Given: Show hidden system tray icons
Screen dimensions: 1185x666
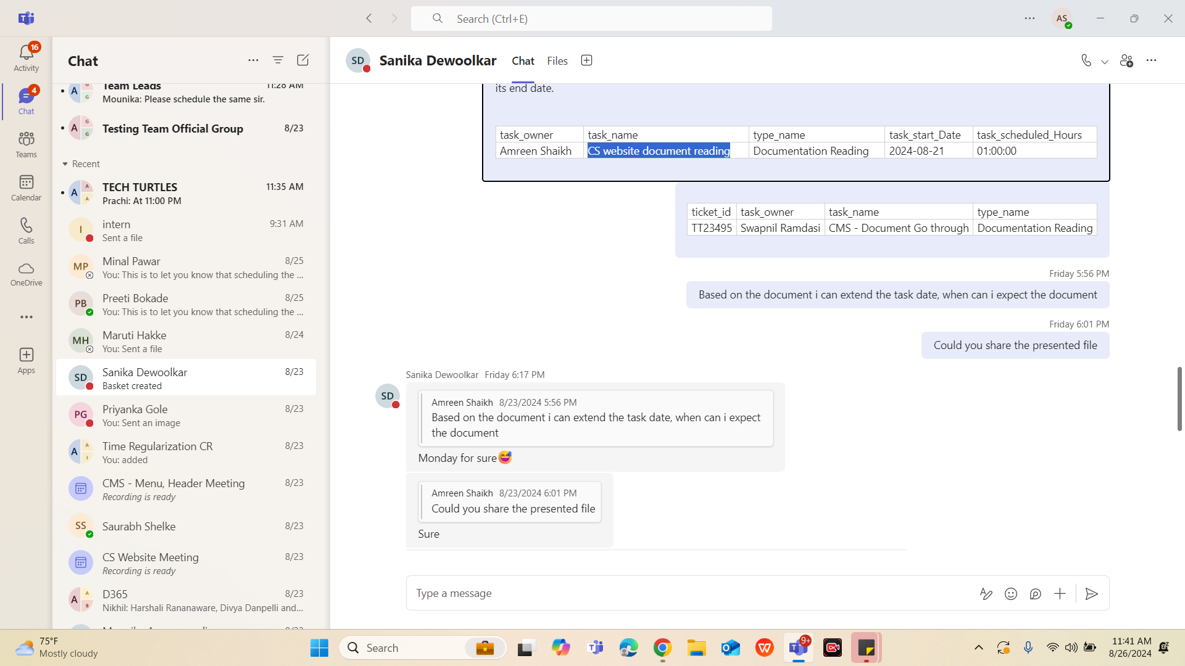Looking at the screenshot, I should [x=978, y=647].
